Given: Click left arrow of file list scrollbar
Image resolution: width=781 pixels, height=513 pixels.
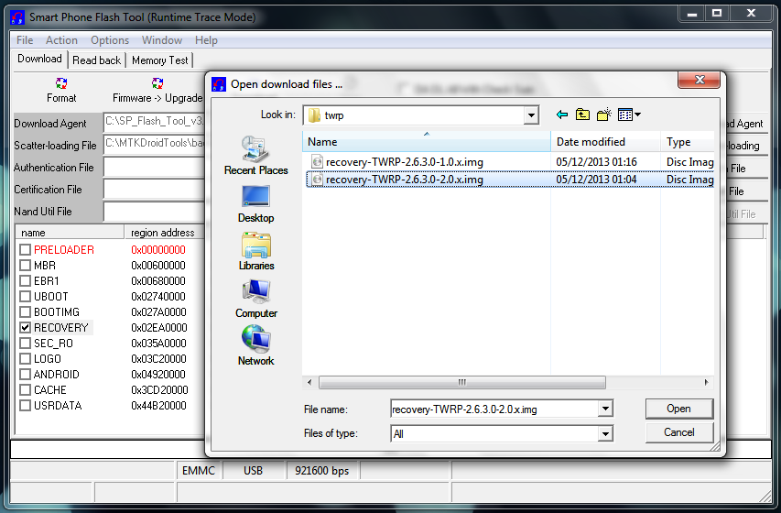Looking at the screenshot, I should point(309,382).
